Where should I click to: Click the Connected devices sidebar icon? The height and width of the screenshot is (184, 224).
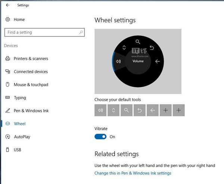pyautogui.click(x=7, y=71)
